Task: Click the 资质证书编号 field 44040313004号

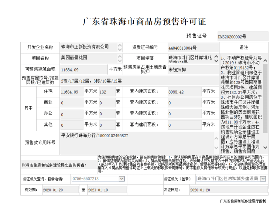Action: click(x=192, y=48)
